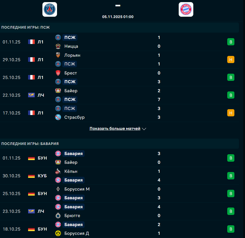Click the Bayern Munich crest in the header
This screenshot has width=245, height=238.
tap(186, 10)
